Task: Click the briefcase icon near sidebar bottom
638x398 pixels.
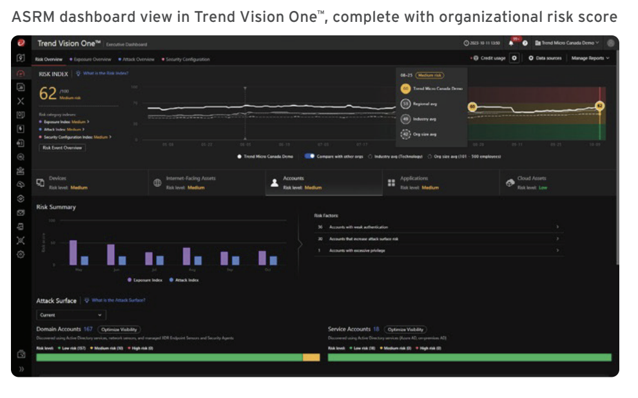Action: (x=21, y=354)
